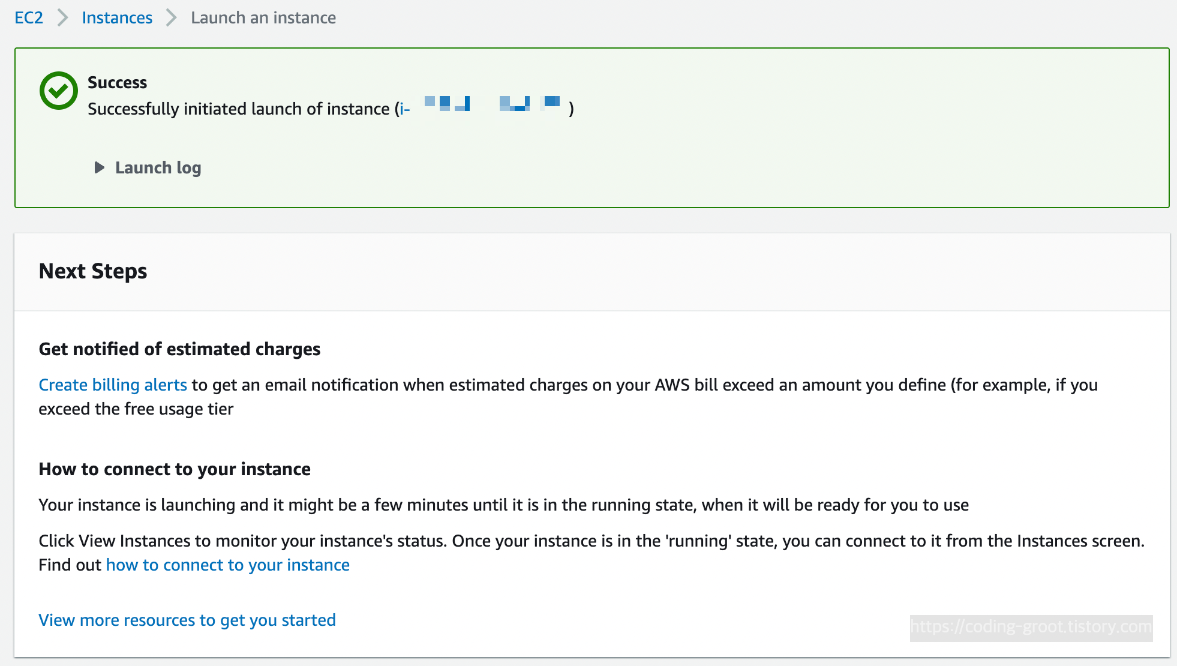The image size is (1177, 666).
Task: Click the View Instances instruction paragraph
Action: point(591,541)
